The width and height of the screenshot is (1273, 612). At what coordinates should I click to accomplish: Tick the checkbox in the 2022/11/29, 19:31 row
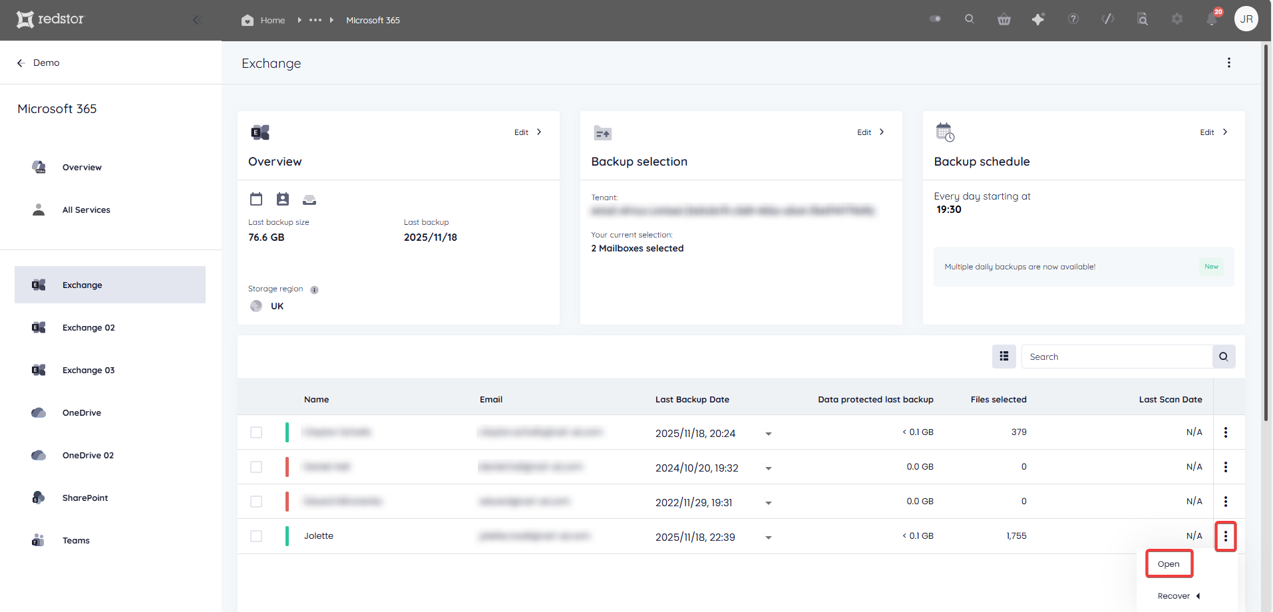pyautogui.click(x=256, y=502)
